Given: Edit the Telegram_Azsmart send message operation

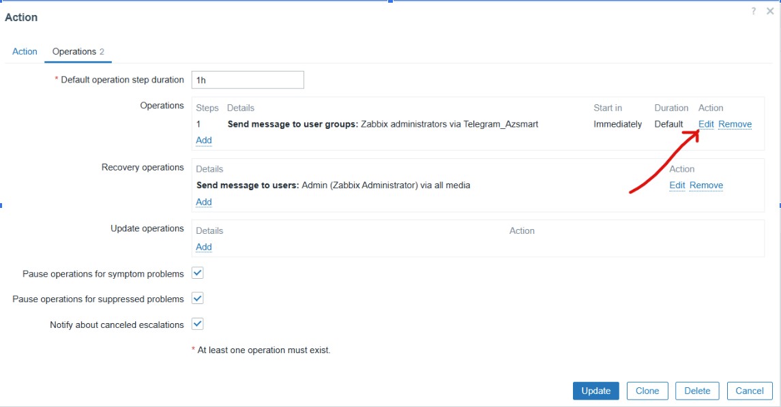Looking at the screenshot, I should 706,124.
